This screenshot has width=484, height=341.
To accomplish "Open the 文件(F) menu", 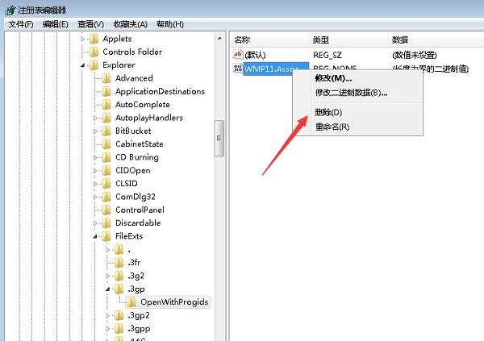I will [21, 24].
